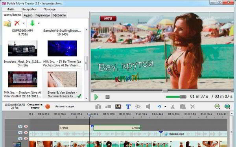Click the undo arrow icon
This screenshot has height=147, width=236.
[159, 107]
